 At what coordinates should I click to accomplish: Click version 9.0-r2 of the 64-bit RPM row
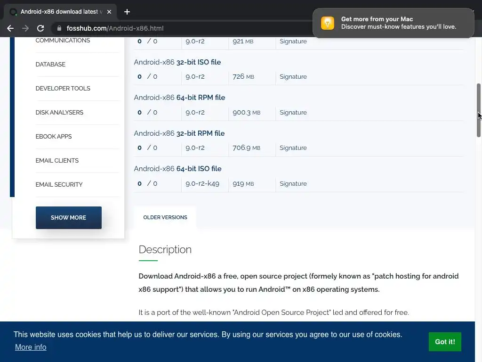pyautogui.click(x=195, y=112)
